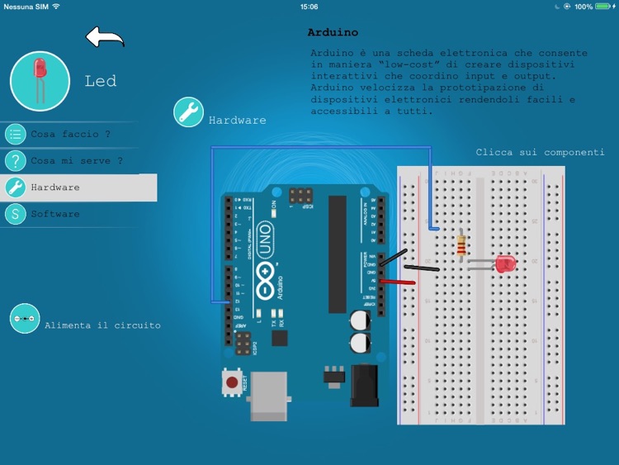
Task: Click the long black microcontroller chip
Action: click(338, 254)
